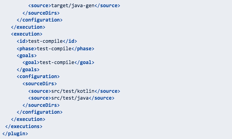This screenshot has height=139, width=232.
Task: Click the first closing execution tag
Action: (x=28, y=27)
